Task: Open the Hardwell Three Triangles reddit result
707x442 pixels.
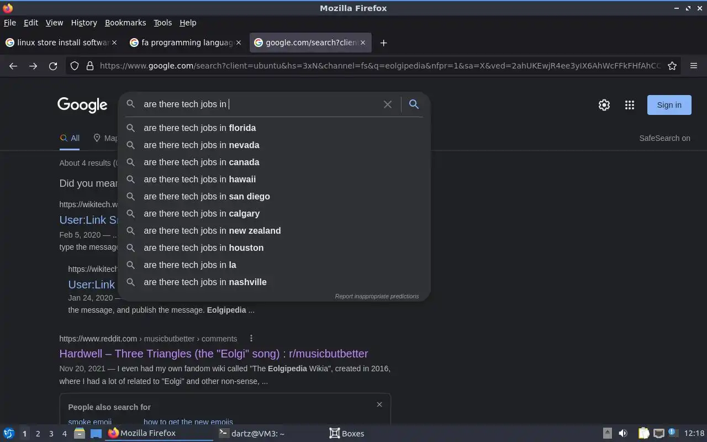Action: pyautogui.click(x=214, y=354)
